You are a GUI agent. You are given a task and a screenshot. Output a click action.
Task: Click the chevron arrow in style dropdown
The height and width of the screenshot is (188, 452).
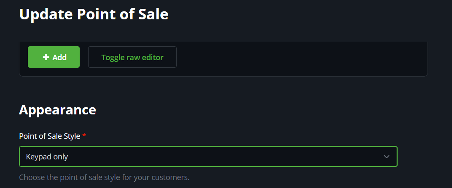coord(386,157)
